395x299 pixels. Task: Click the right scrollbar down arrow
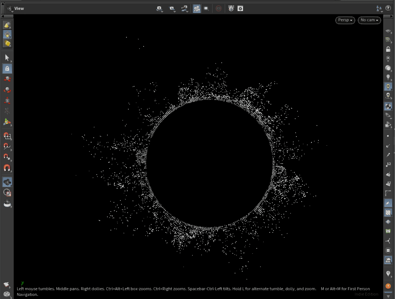[x=388, y=295]
